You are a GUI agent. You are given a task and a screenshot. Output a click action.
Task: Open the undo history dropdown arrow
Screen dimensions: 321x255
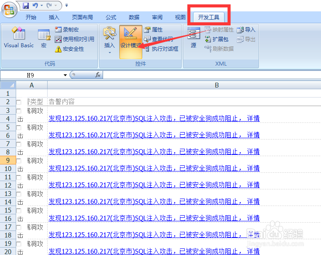[41, 6]
